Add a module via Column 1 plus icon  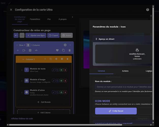[x=45, y=59]
